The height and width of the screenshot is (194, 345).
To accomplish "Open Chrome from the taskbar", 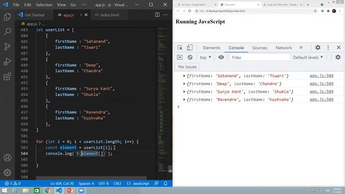I will (x=48, y=190).
